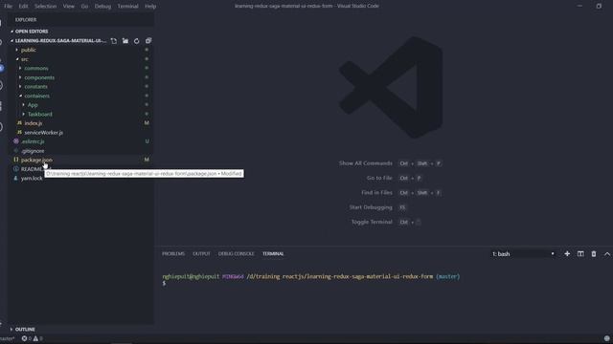Screen dimensions: 613x344
Task: Open the .eslintrc.js file
Action: [x=33, y=141]
